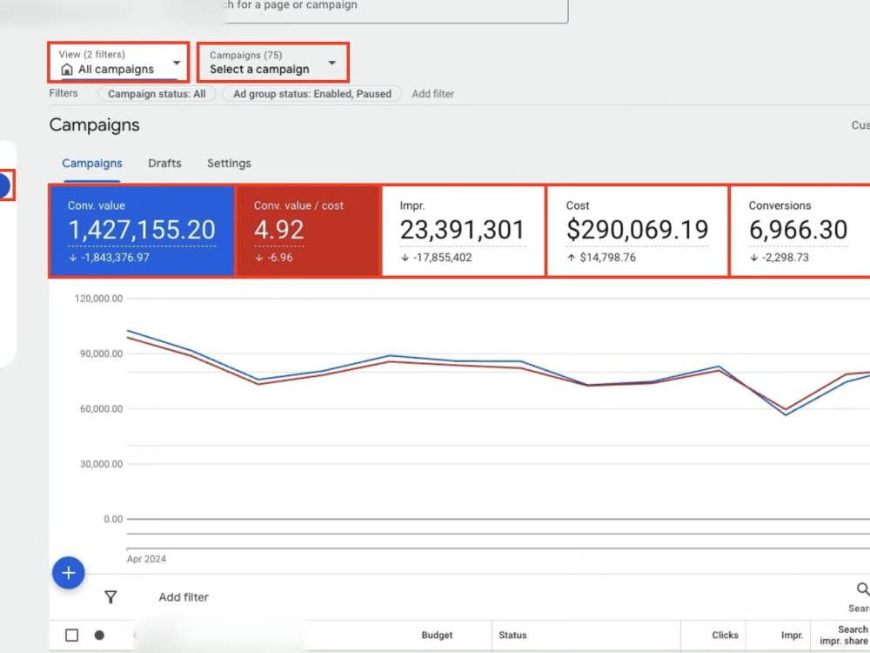
Task: Select the Impr. metric card
Action: click(464, 231)
